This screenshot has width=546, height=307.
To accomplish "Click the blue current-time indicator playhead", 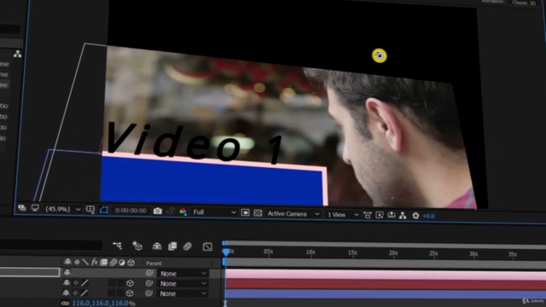I will (x=225, y=252).
